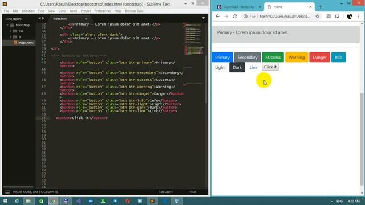Open the Edit menu in Sublime Text
The height and width of the screenshot is (205, 365).
click(x=15, y=11)
